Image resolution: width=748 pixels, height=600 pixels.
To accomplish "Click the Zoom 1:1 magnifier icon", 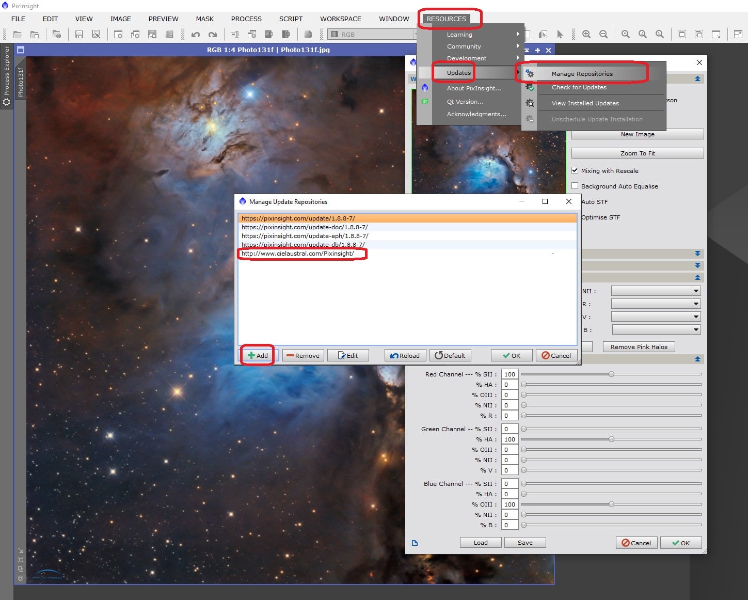I will point(626,35).
